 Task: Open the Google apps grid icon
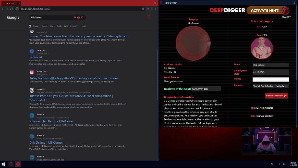click(x=149, y=17)
